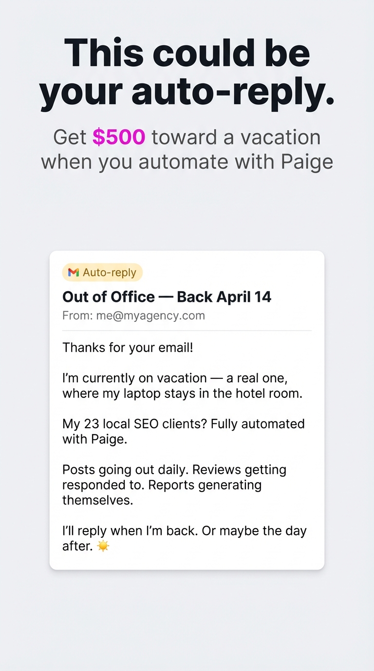
Task: Click the "Out of Office — Back April 14" subject
Action: [x=167, y=296]
